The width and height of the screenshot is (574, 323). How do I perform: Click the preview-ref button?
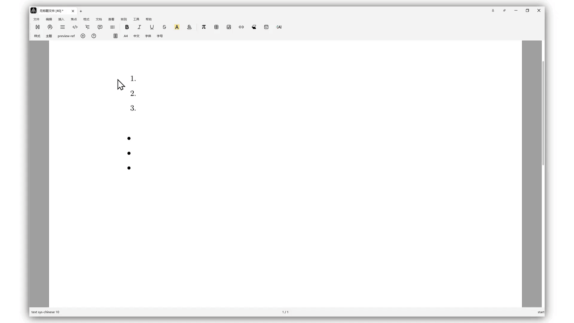point(66,36)
